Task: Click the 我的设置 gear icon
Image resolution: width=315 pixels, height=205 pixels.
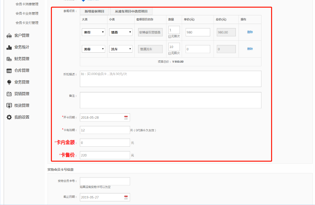Action: [9, 117]
